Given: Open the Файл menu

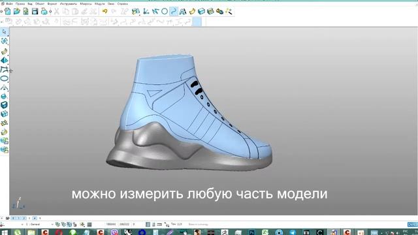Looking at the screenshot, I should coord(9,4).
